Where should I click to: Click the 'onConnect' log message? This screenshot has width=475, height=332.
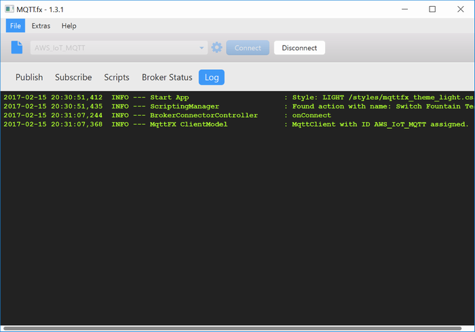(x=311, y=115)
